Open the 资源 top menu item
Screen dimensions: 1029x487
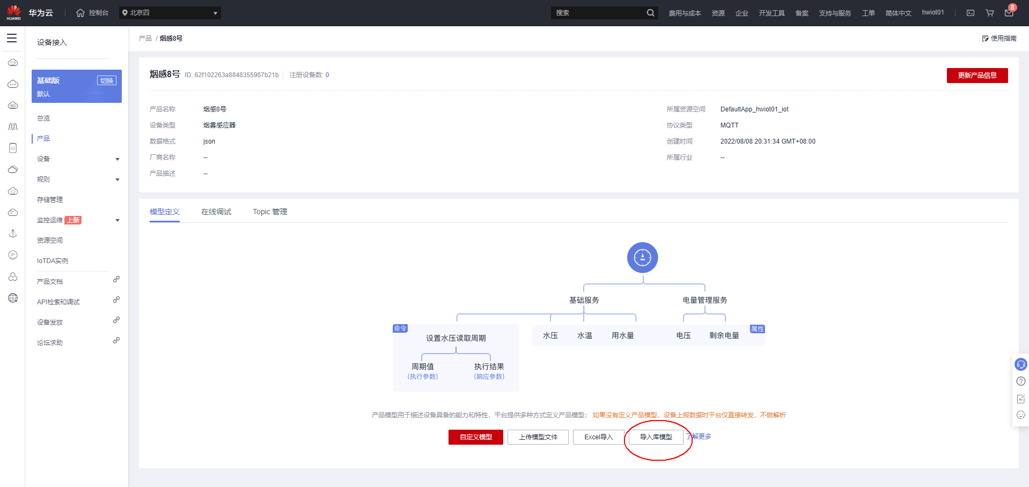[718, 13]
